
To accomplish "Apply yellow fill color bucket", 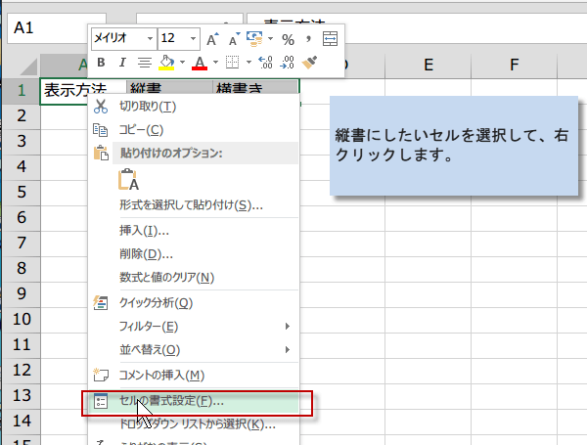I will pos(165,63).
